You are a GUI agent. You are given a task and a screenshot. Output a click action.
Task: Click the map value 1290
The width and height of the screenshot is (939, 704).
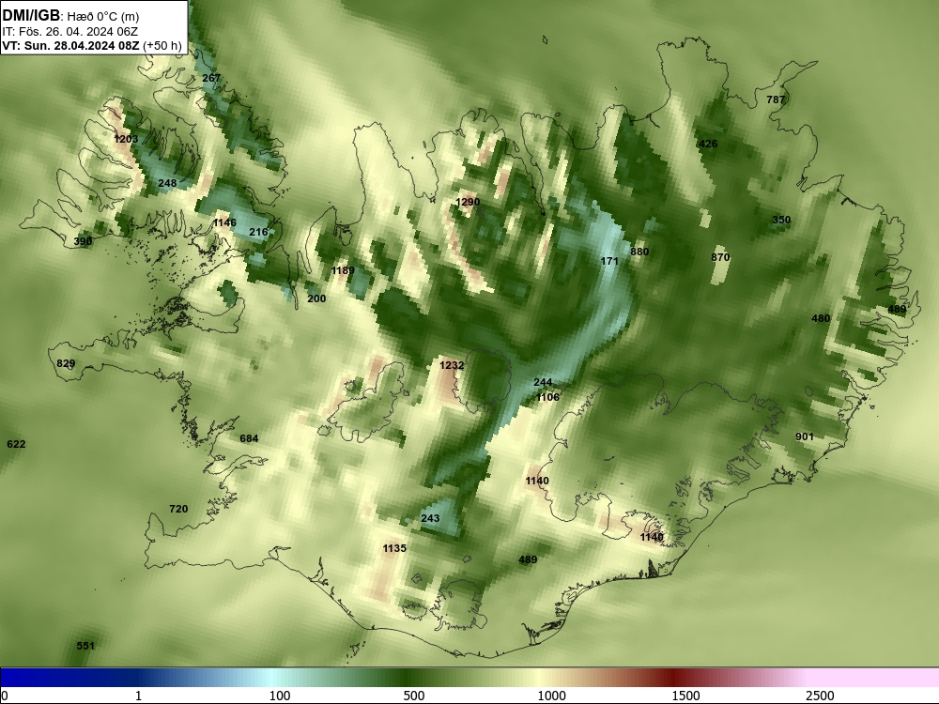click(x=468, y=202)
